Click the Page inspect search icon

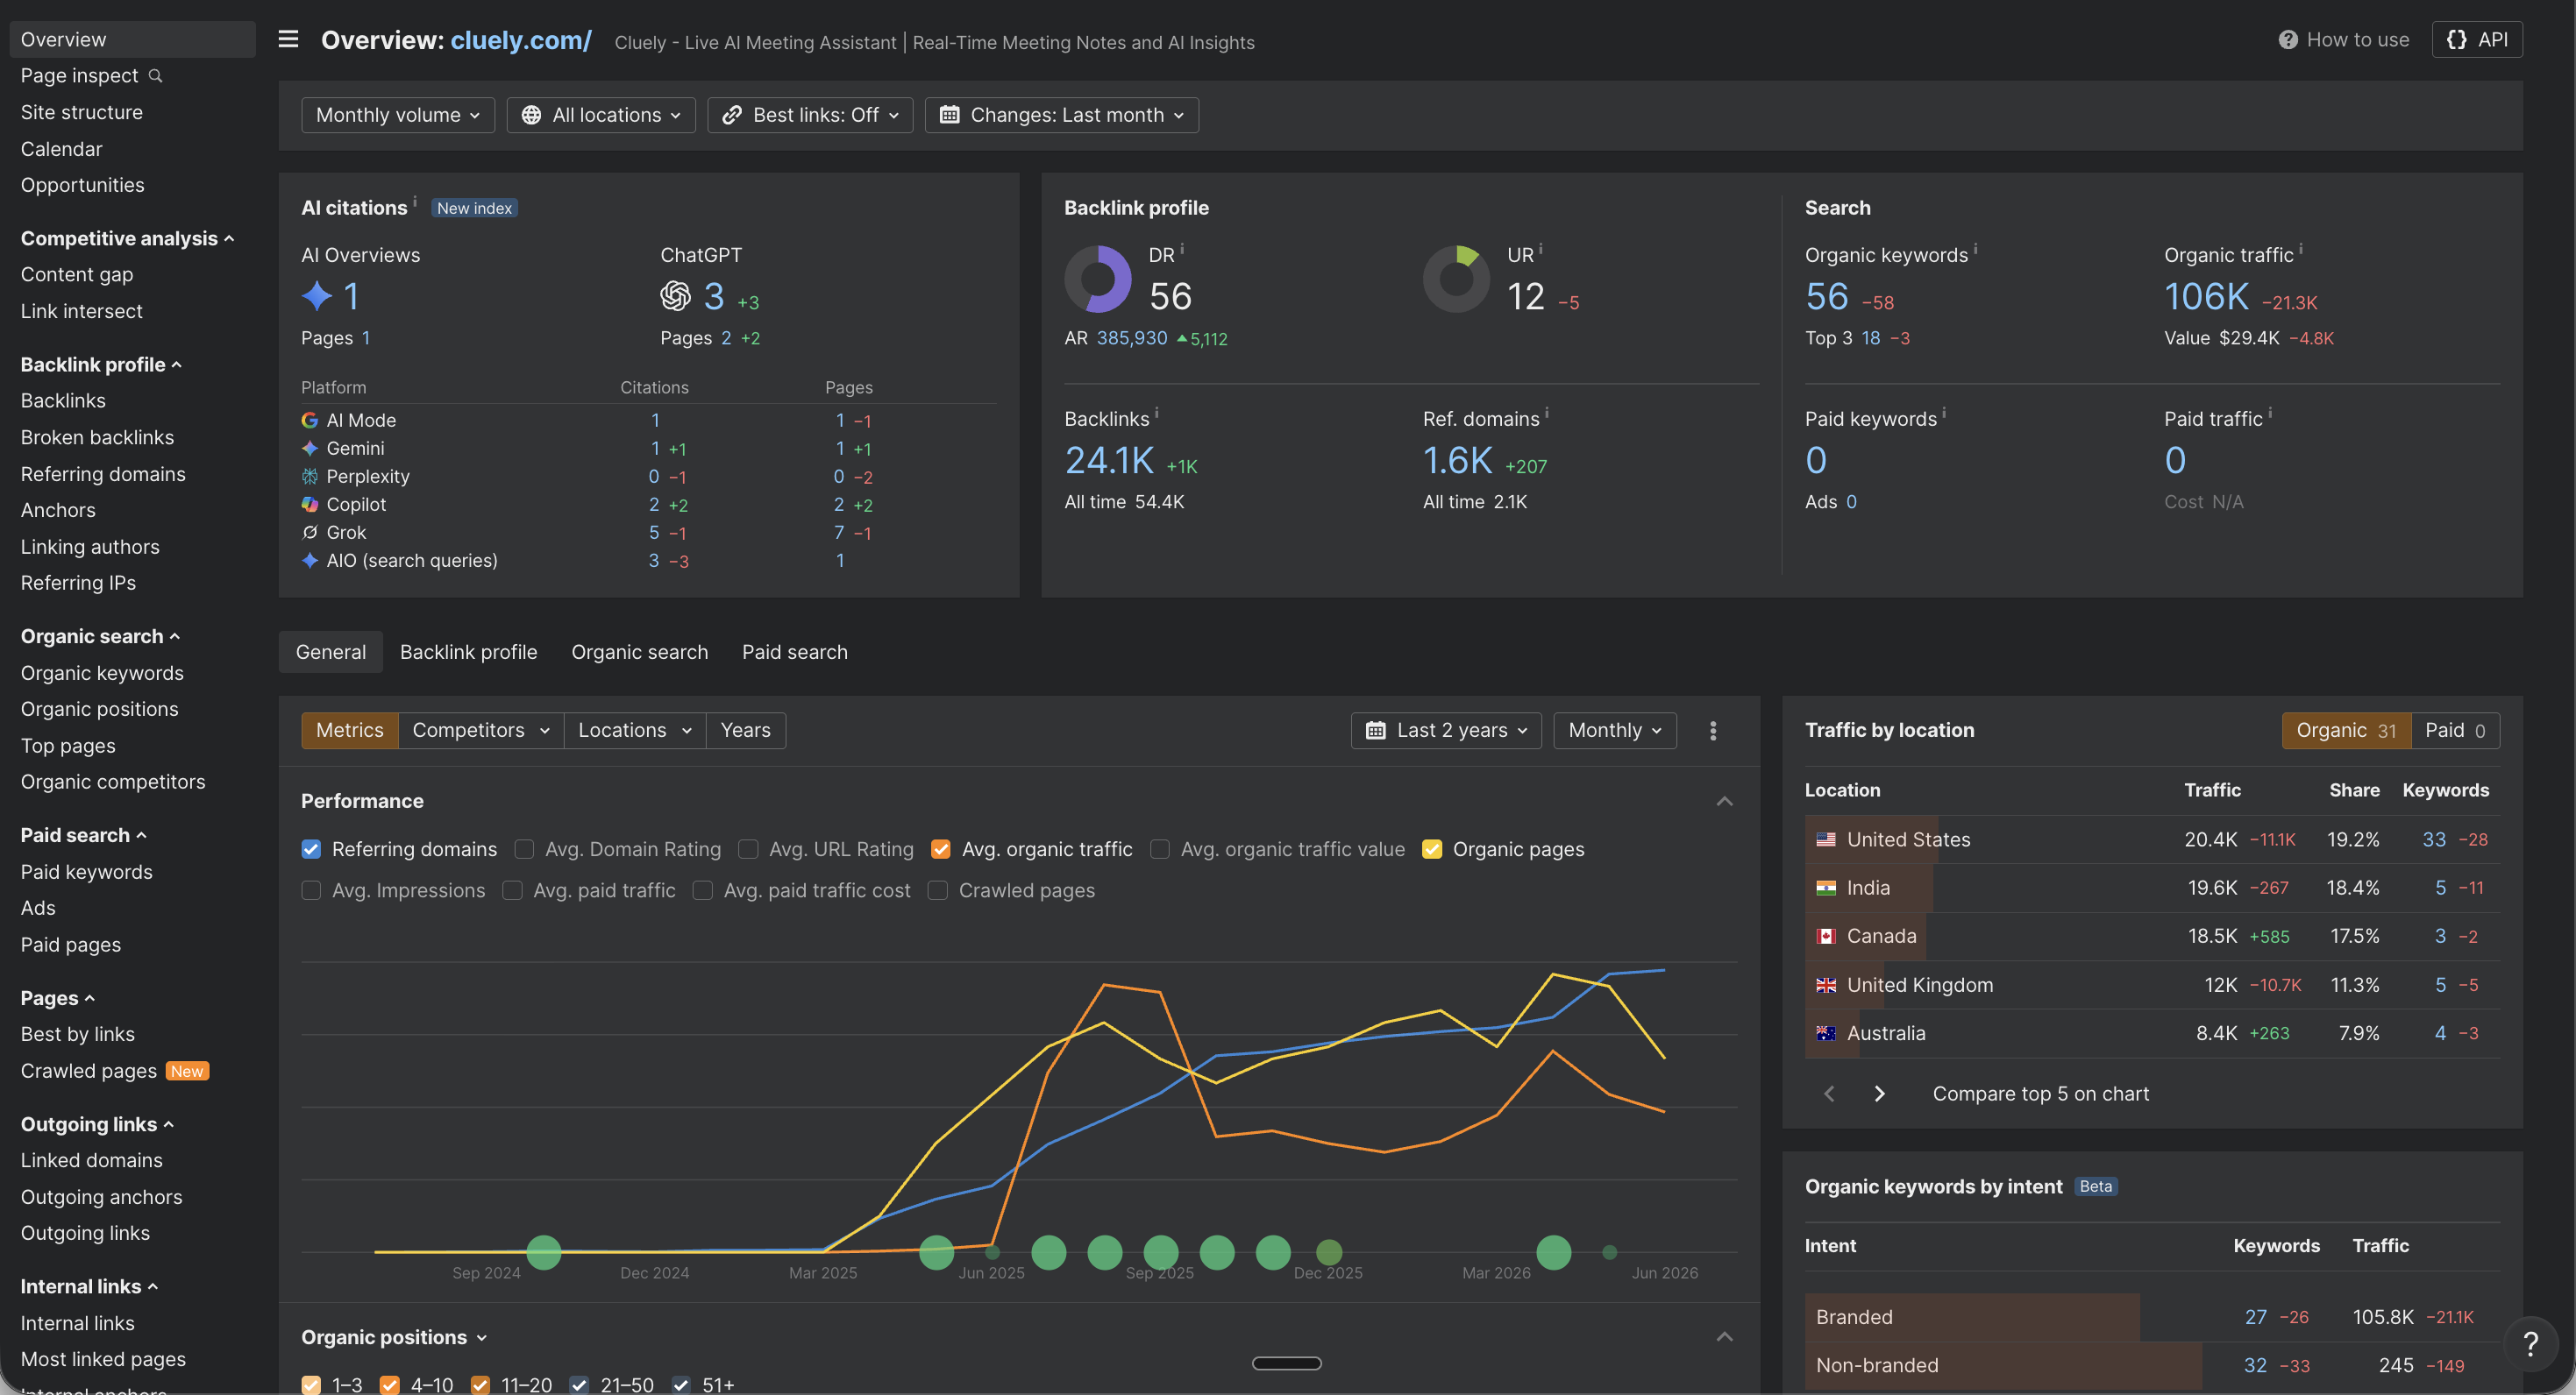155,76
